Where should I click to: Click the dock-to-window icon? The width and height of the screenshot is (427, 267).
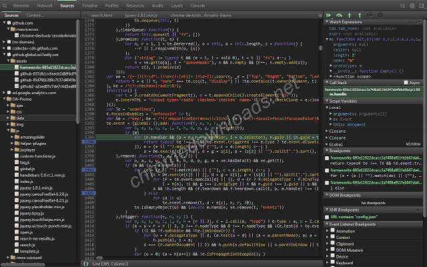pos(421,6)
